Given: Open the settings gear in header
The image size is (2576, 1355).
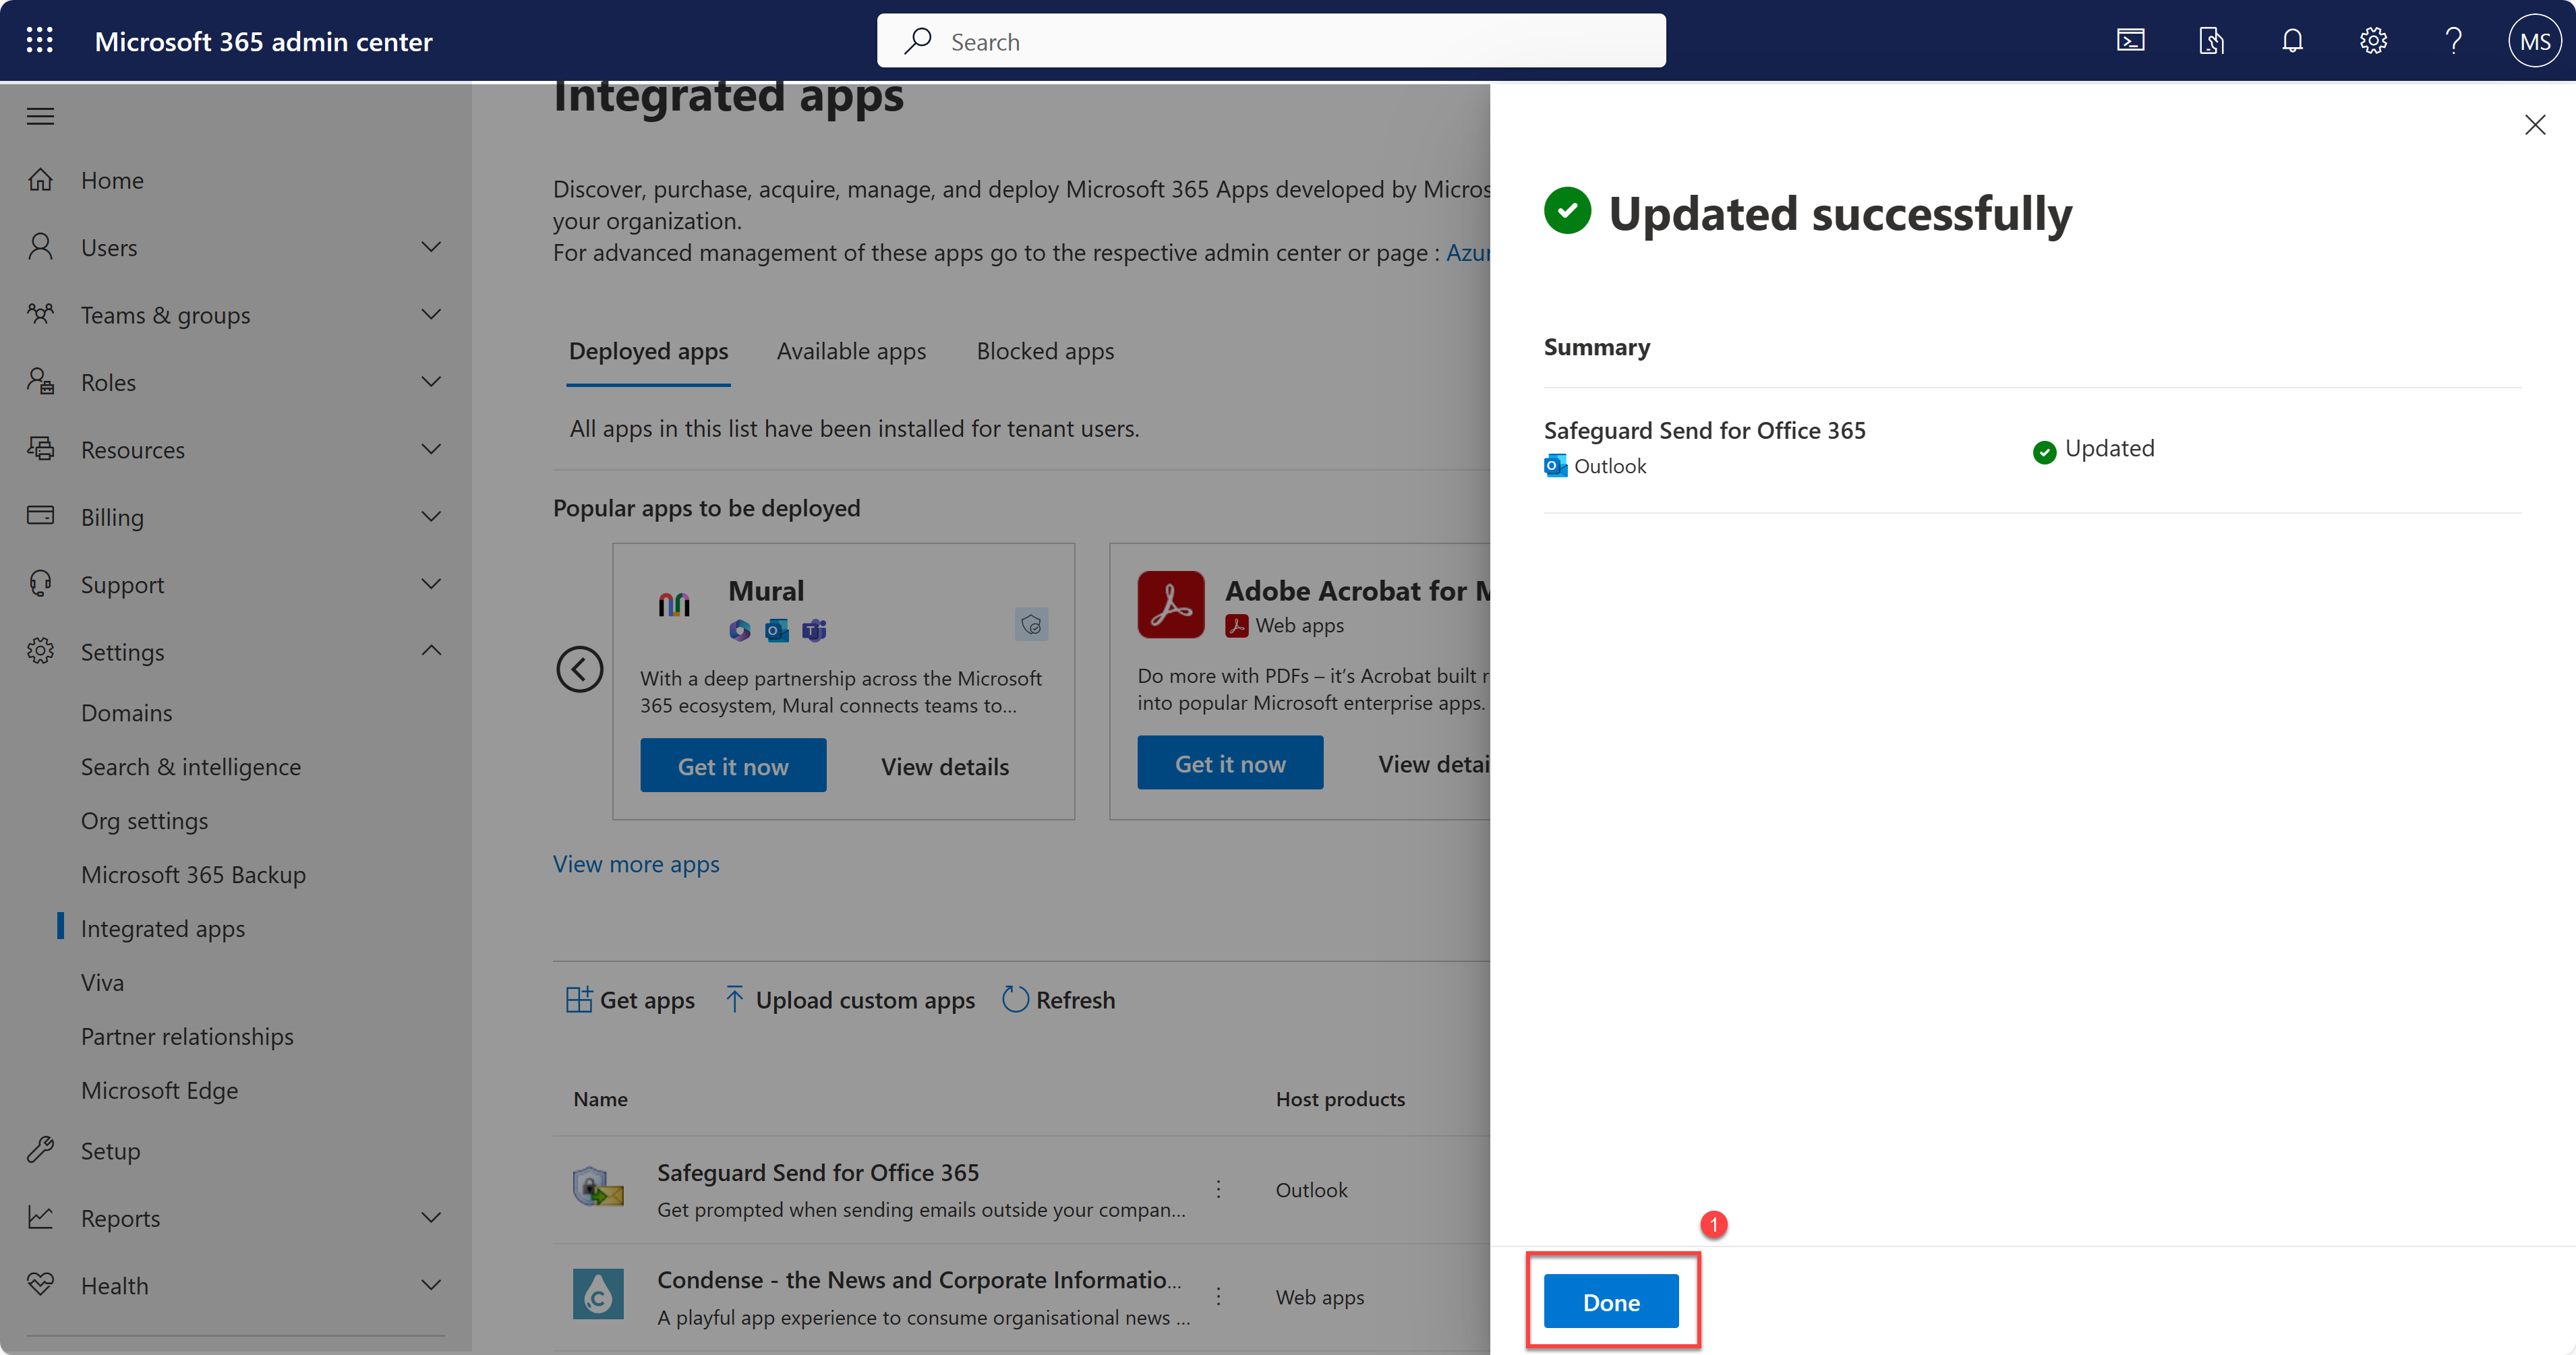Looking at the screenshot, I should pyautogui.click(x=2373, y=41).
